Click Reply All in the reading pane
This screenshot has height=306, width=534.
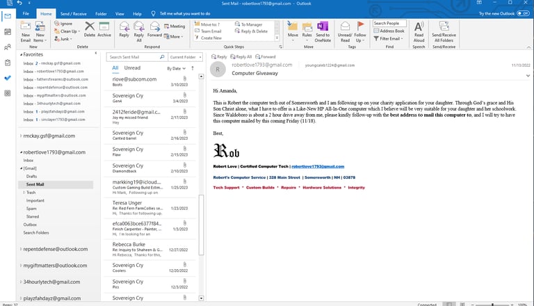[241, 57]
